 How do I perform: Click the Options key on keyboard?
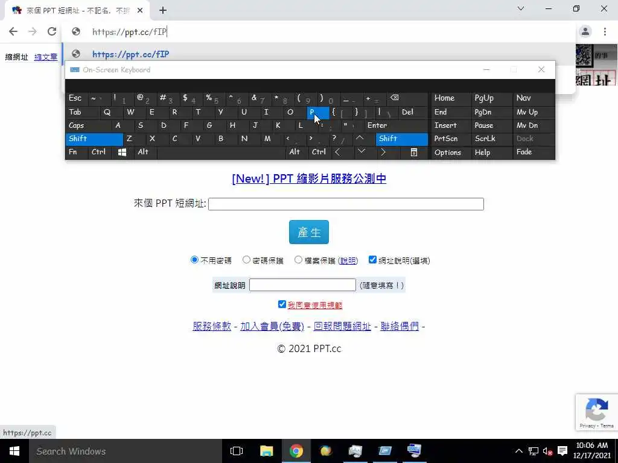click(451, 153)
